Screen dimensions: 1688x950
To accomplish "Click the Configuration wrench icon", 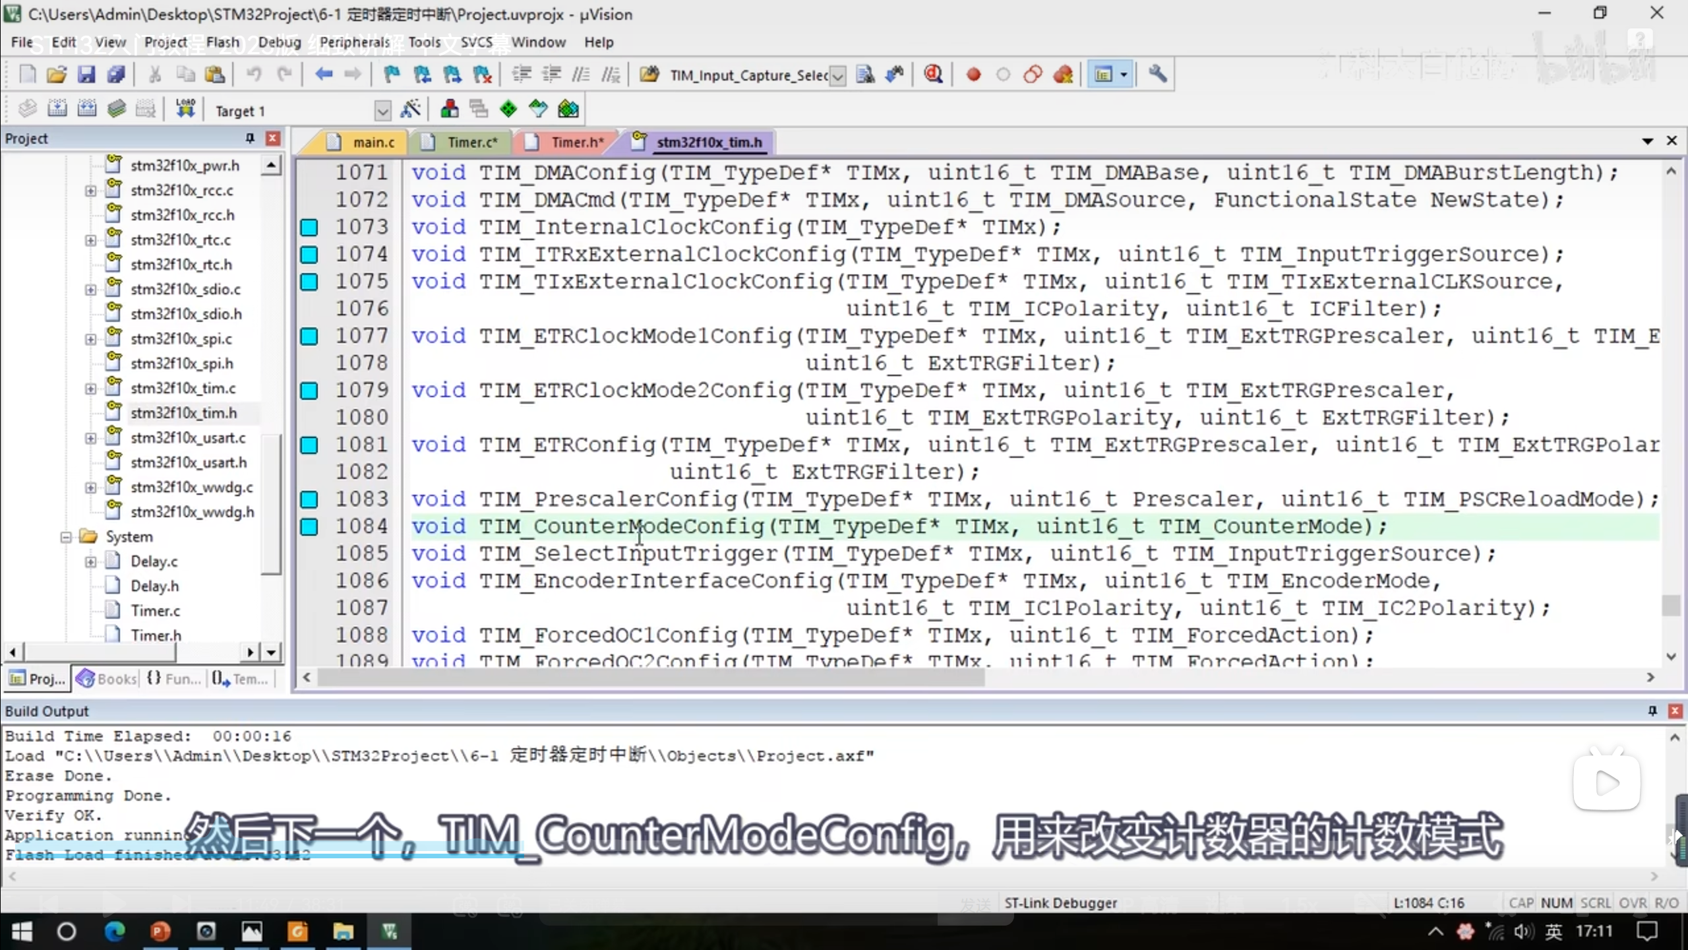I will click(x=1157, y=75).
